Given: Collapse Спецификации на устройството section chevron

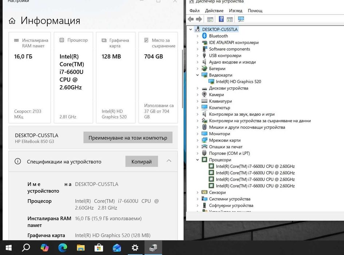Looking at the screenshot, I should pyautogui.click(x=169, y=161).
